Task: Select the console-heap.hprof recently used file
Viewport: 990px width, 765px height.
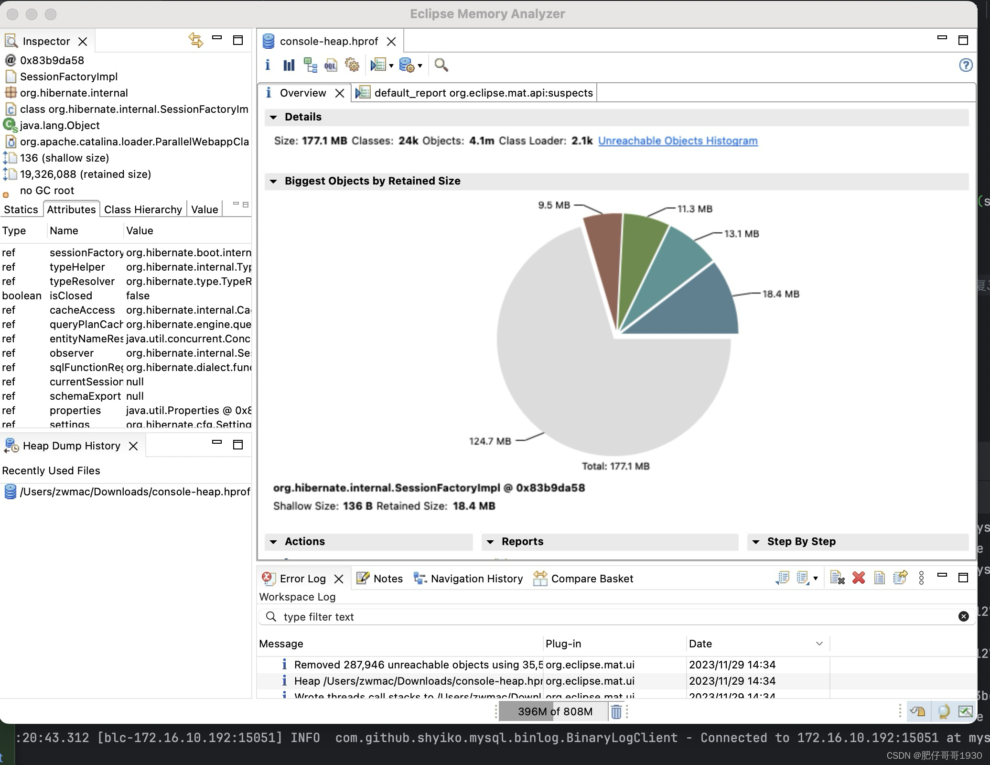Action: click(127, 492)
